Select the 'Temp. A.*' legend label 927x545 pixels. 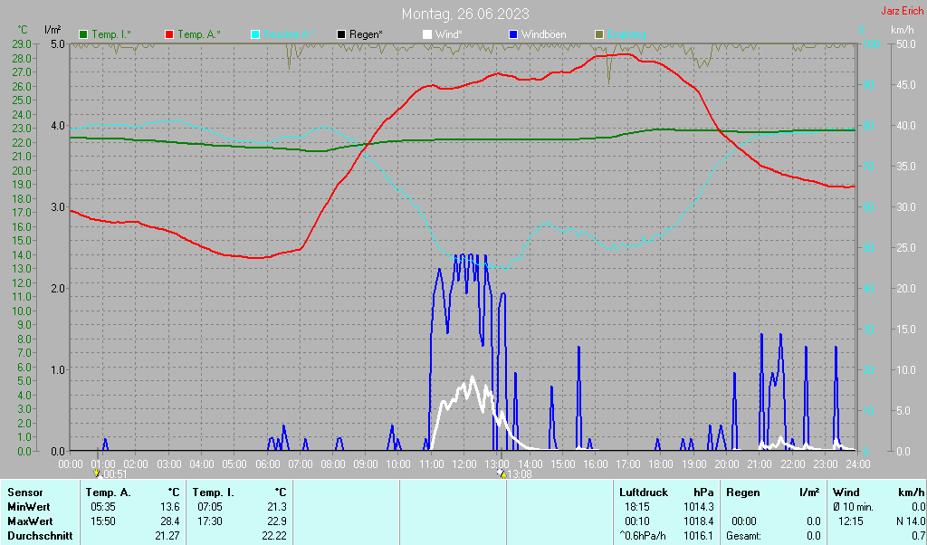(x=198, y=35)
